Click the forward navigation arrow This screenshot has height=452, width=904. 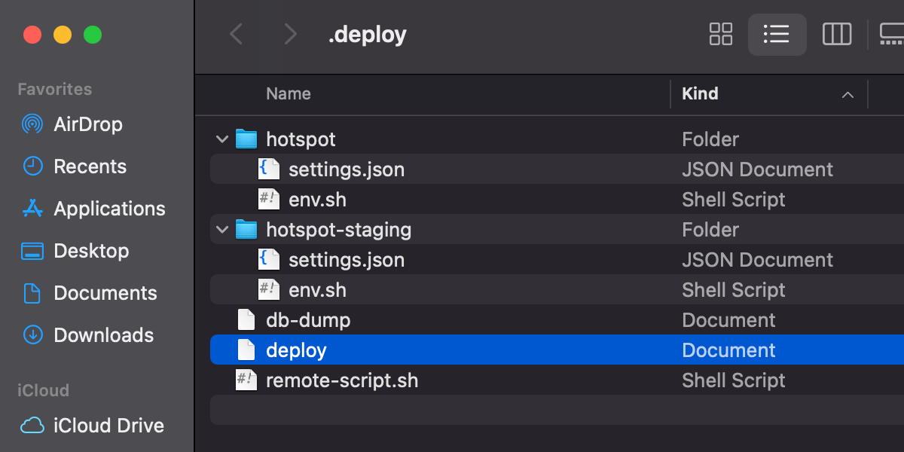[x=290, y=34]
